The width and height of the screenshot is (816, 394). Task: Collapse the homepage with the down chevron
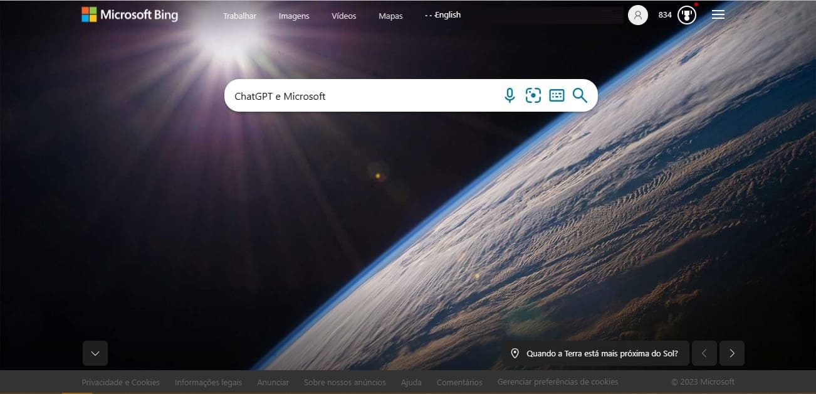95,353
